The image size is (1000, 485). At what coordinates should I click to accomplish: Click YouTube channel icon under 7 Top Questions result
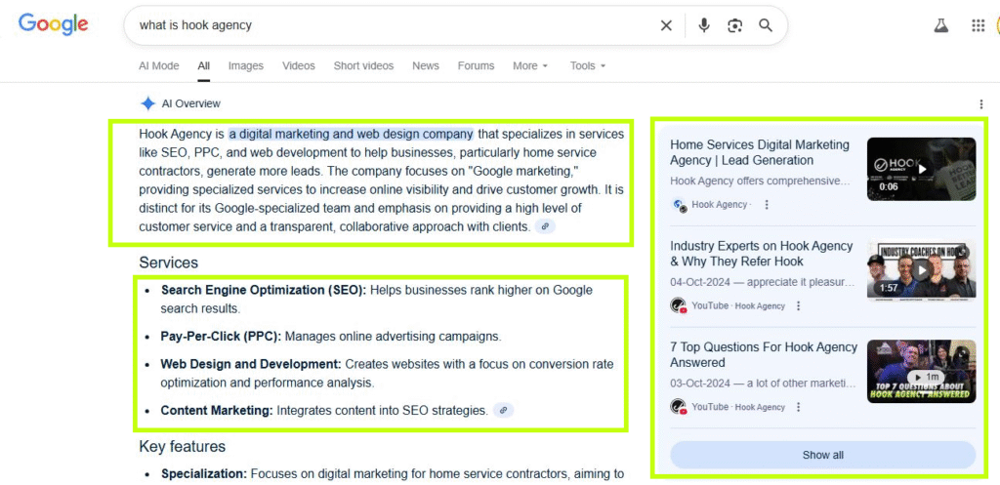[679, 406]
